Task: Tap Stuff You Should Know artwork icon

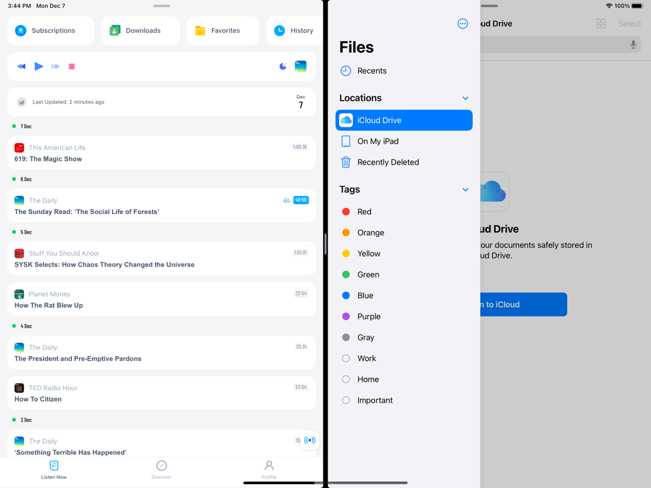Action: [x=19, y=253]
